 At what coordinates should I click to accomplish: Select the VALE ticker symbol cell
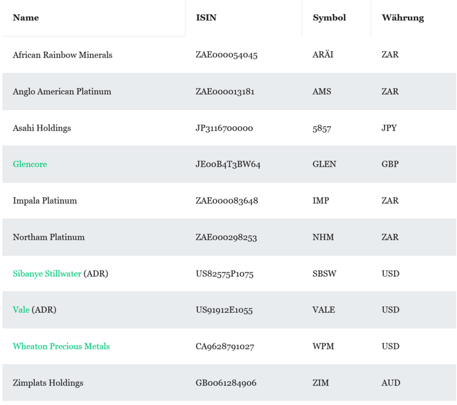tap(323, 310)
